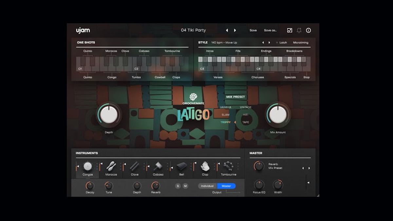Mute the selected instrument with M button

186,186
